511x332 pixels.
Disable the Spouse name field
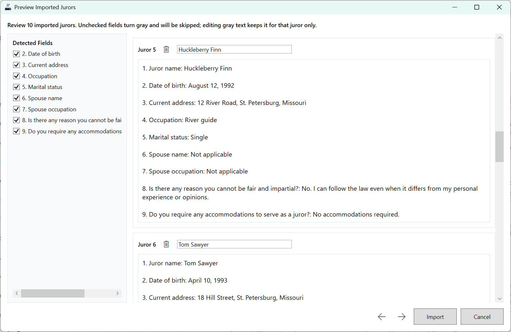point(17,98)
